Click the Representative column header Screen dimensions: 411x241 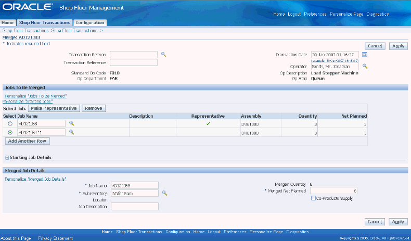(x=208, y=116)
